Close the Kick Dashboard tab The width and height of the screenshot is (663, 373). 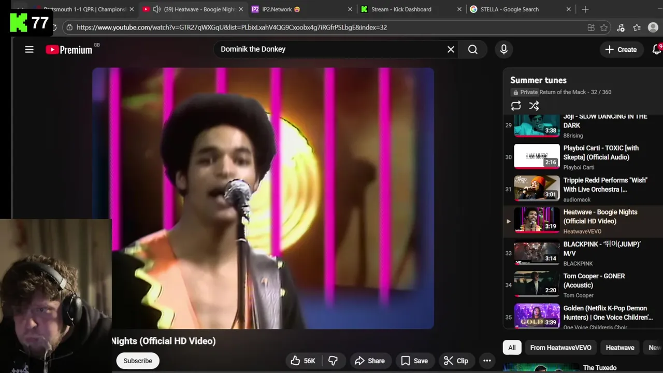pyautogui.click(x=459, y=9)
